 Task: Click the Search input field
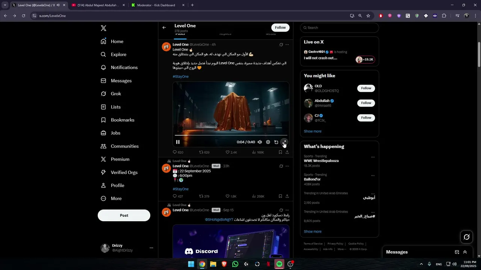pos(340,28)
